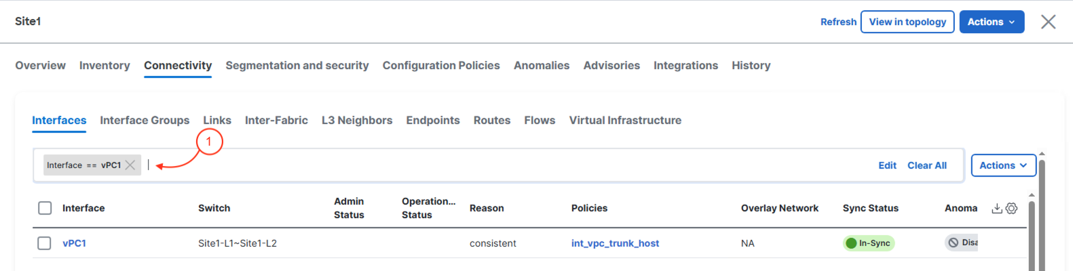
Task: Open table column settings gear
Action: point(1011,208)
